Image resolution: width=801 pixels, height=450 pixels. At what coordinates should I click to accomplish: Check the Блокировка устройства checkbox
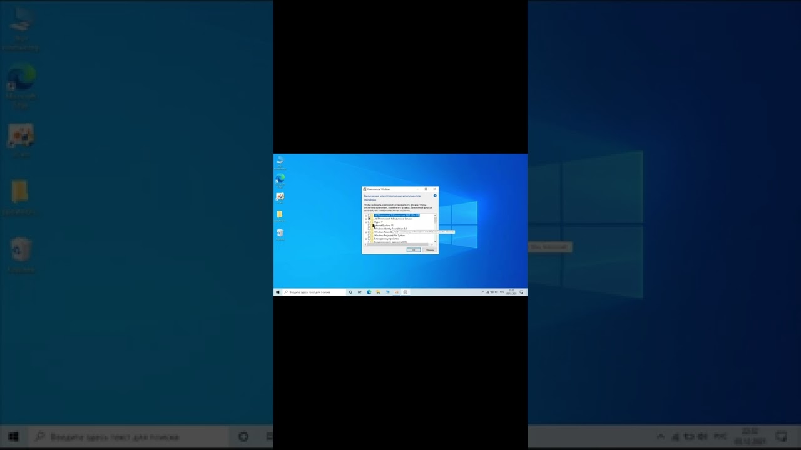(x=369, y=239)
